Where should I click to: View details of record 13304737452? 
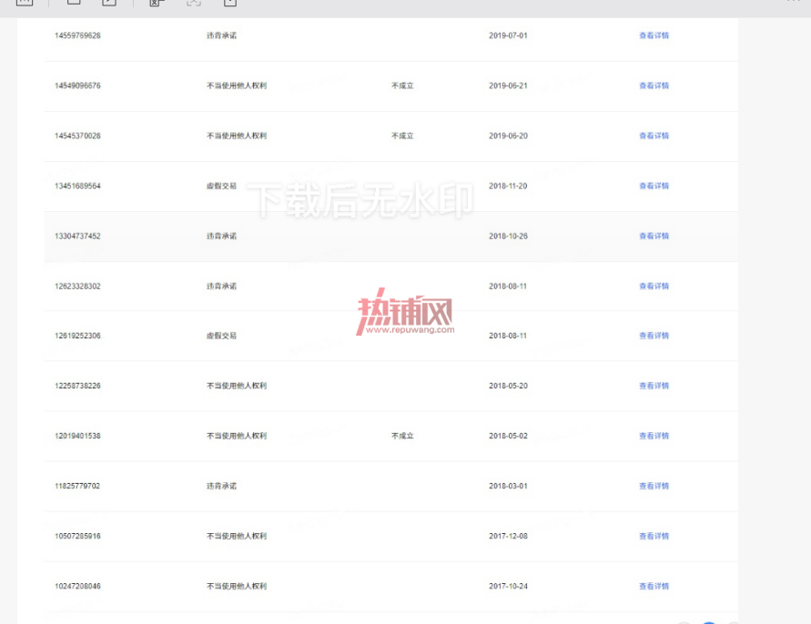coord(654,237)
